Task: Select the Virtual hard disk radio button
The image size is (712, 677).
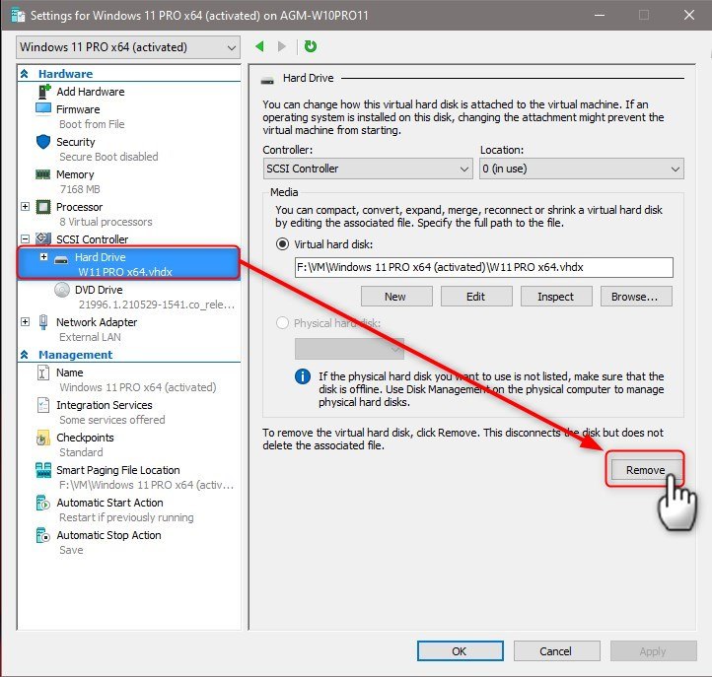Action: (x=282, y=244)
